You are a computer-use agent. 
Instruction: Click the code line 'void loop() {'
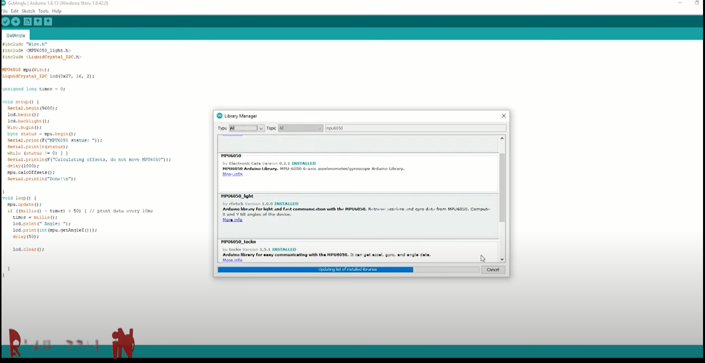pos(19,198)
